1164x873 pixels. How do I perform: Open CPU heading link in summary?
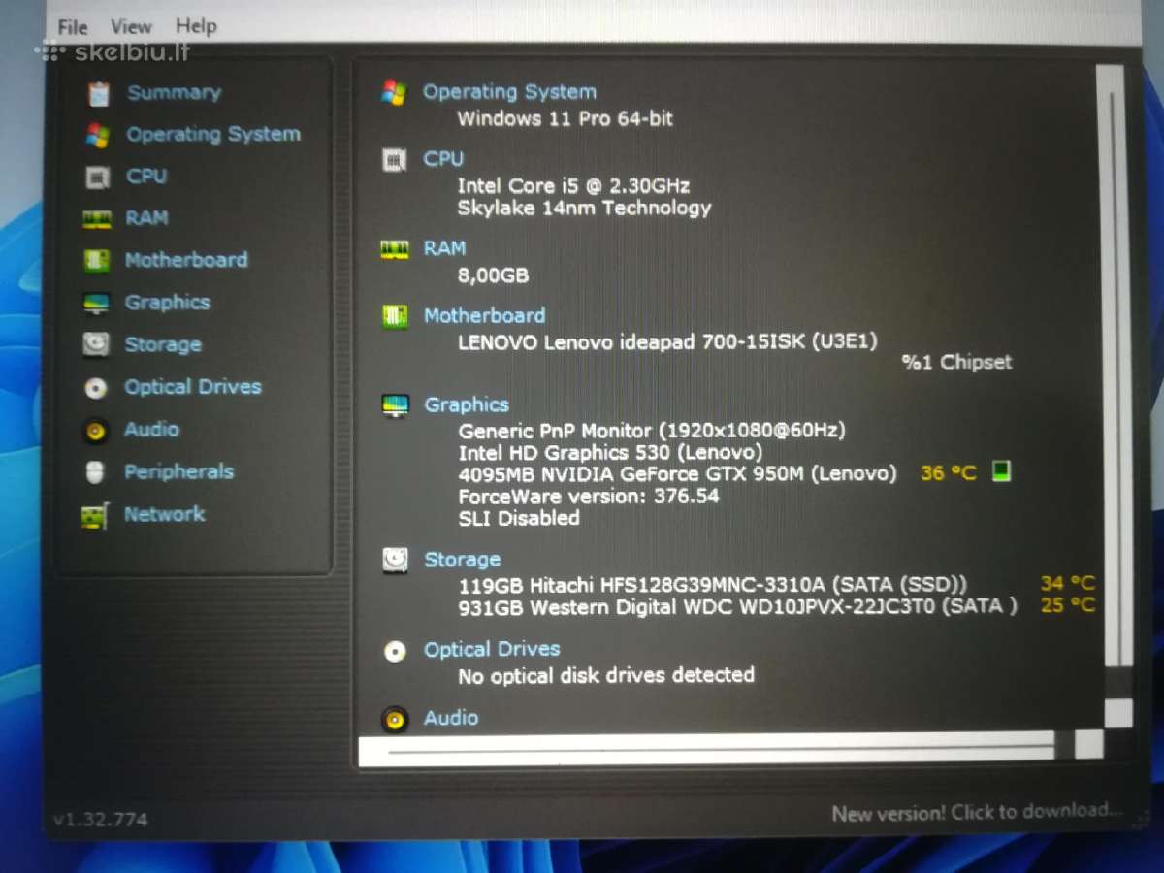(x=443, y=159)
